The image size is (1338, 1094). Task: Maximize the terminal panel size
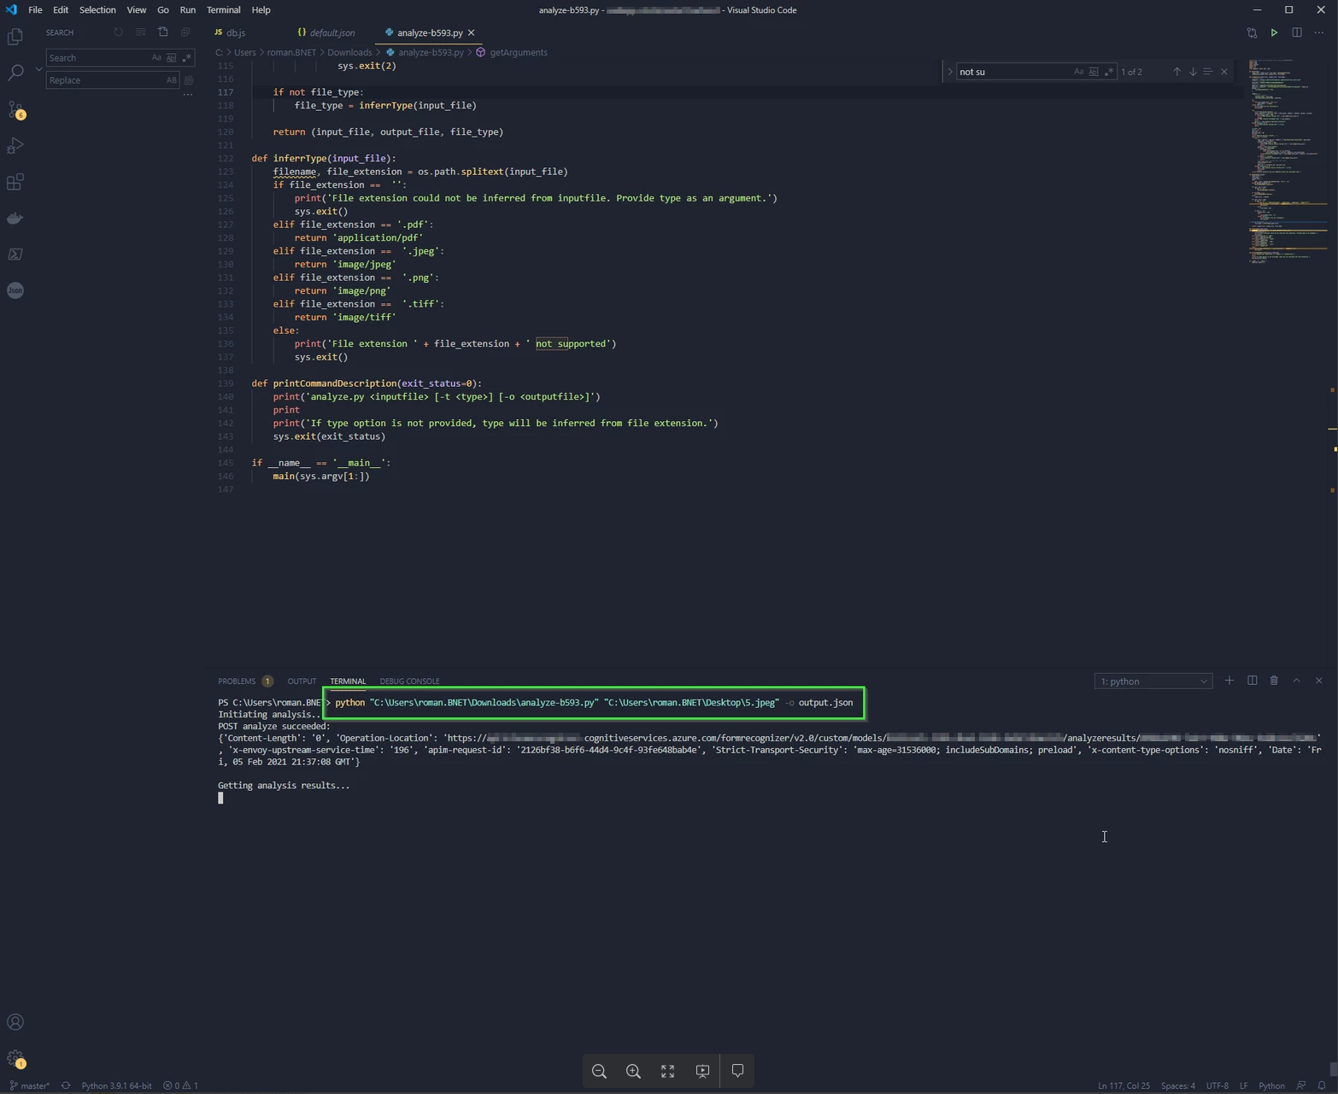pos(1297,681)
